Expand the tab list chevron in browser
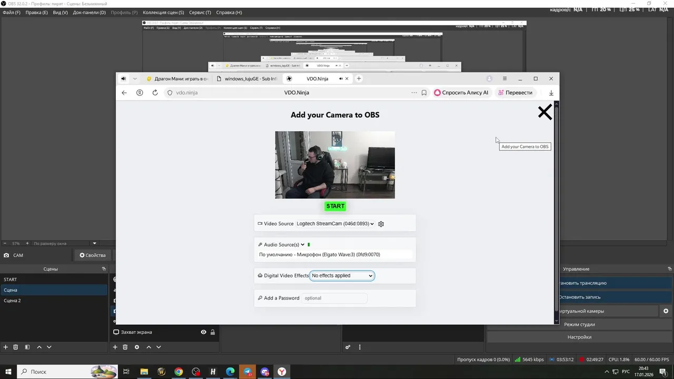 (135, 79)
